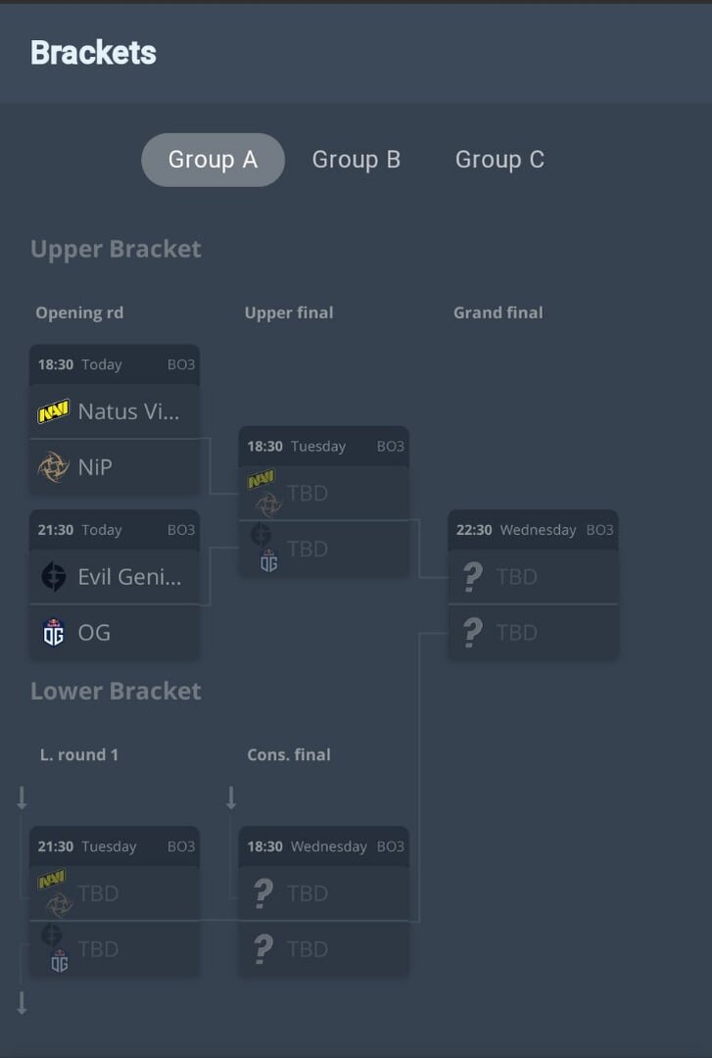Click the down arrow above the Cons. final card
Screen dimensions: 712x1058
click(x=231, y=798)
